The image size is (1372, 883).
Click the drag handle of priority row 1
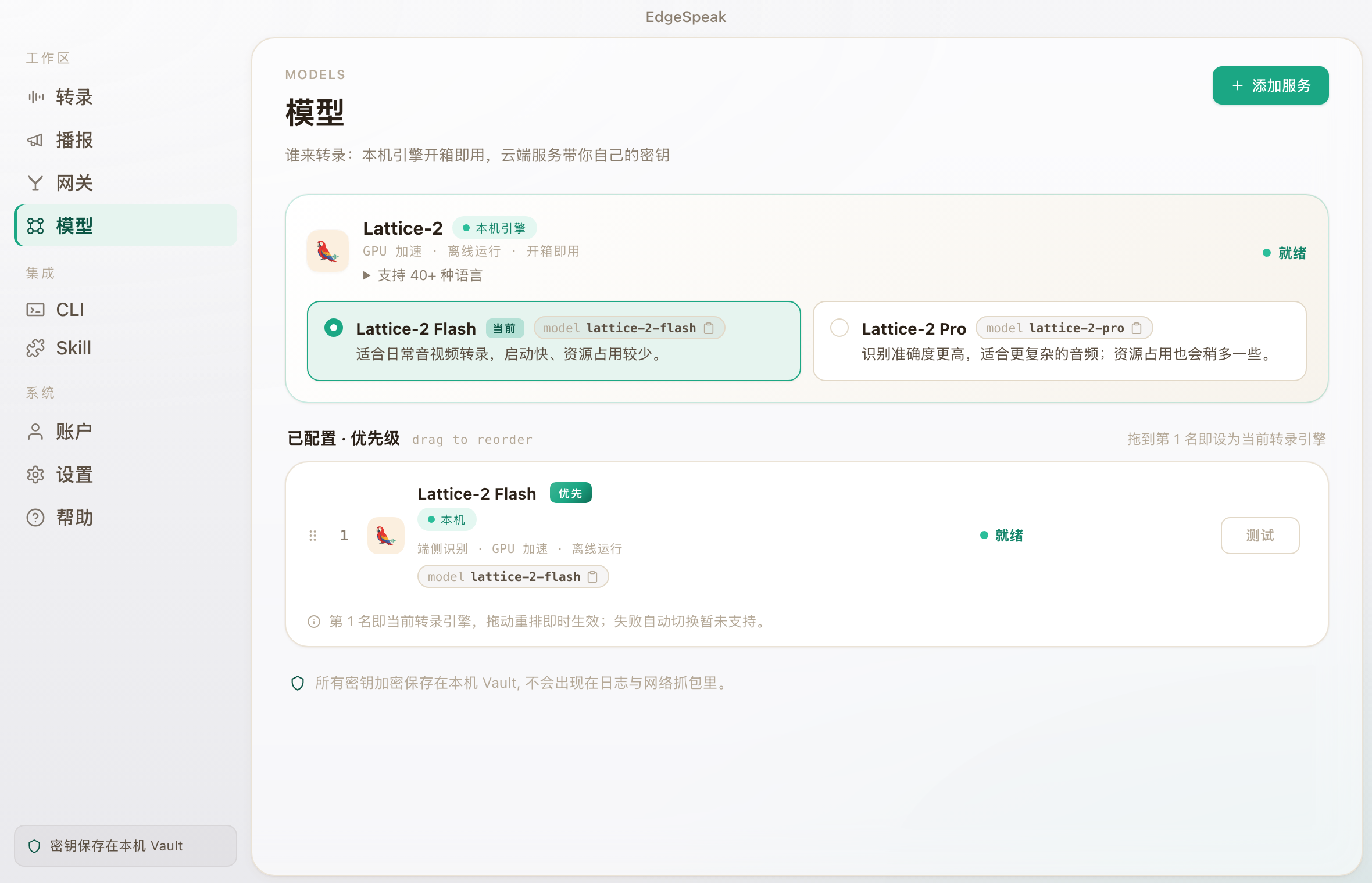pyautogui.click(x=313, y=536)
